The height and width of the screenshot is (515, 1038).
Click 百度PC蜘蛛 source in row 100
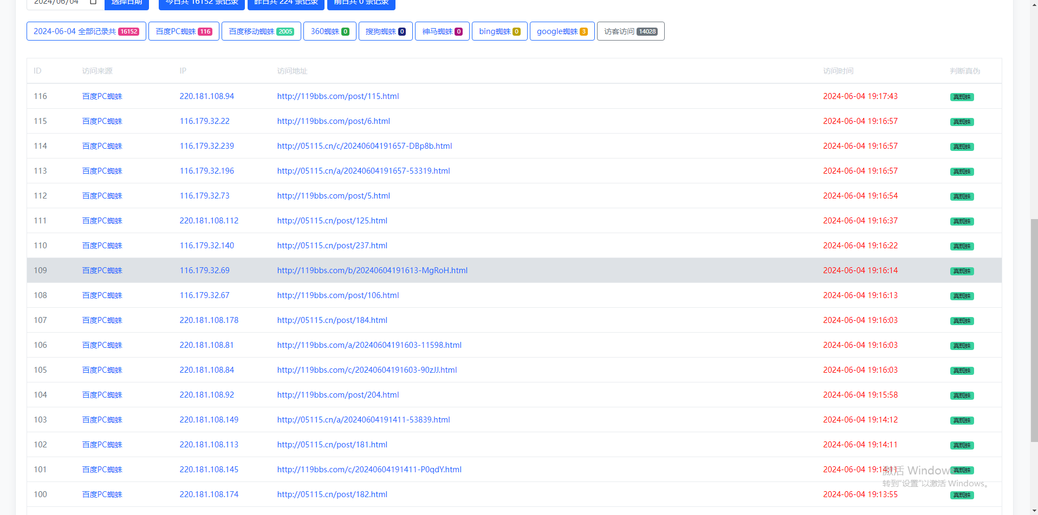point(102,494)
